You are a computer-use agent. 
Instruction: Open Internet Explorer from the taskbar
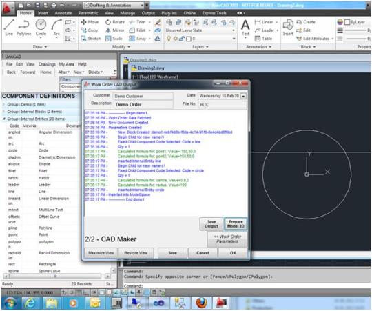pyautogui.click(x=30, y=303)
